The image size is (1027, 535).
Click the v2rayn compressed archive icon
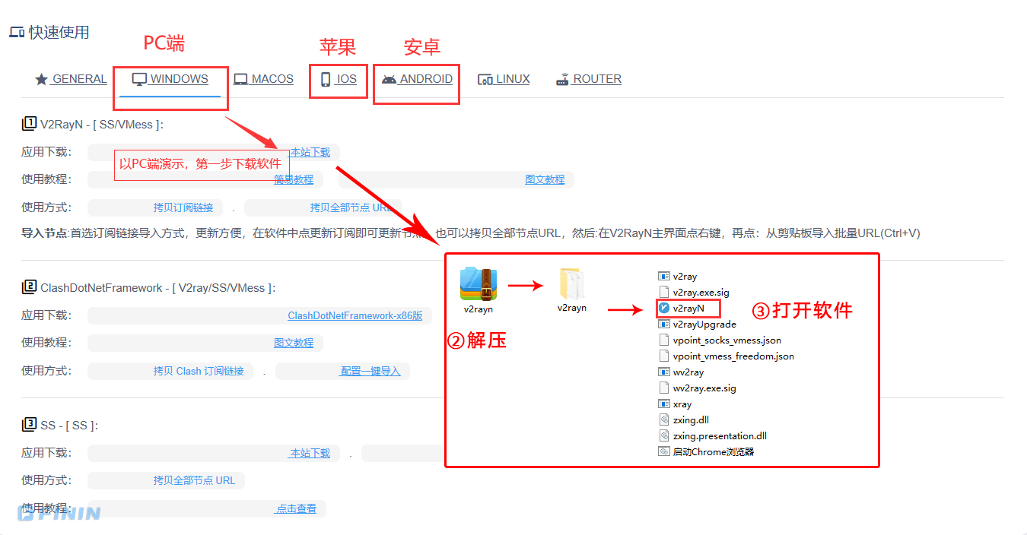479,285
